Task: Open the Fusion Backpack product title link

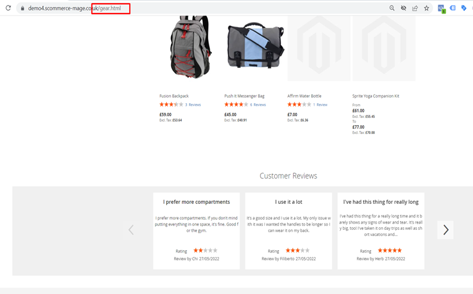Action: 174,96
